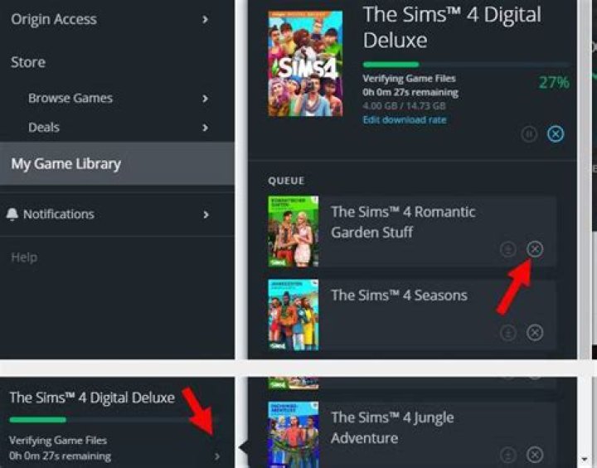
Task: Click the Sims 4 Digital Deluxe progress bar
Action: click(x=466, y=65)
